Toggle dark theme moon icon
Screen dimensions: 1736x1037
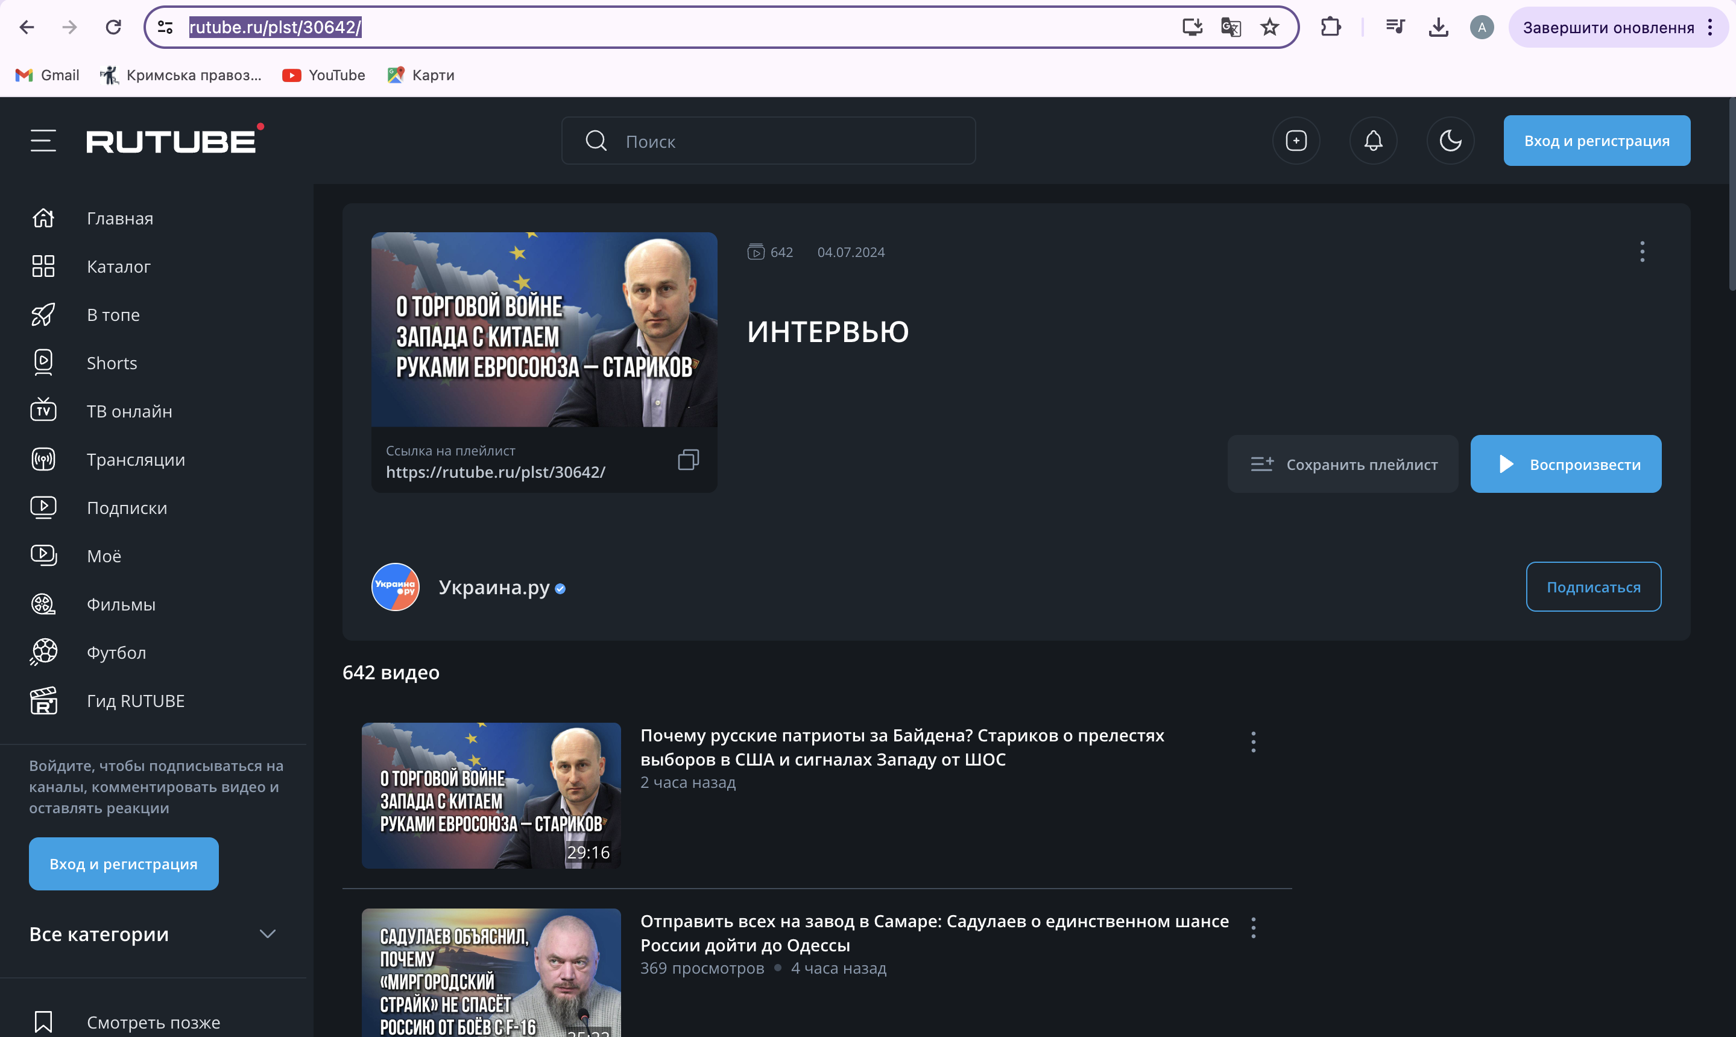1450,141
